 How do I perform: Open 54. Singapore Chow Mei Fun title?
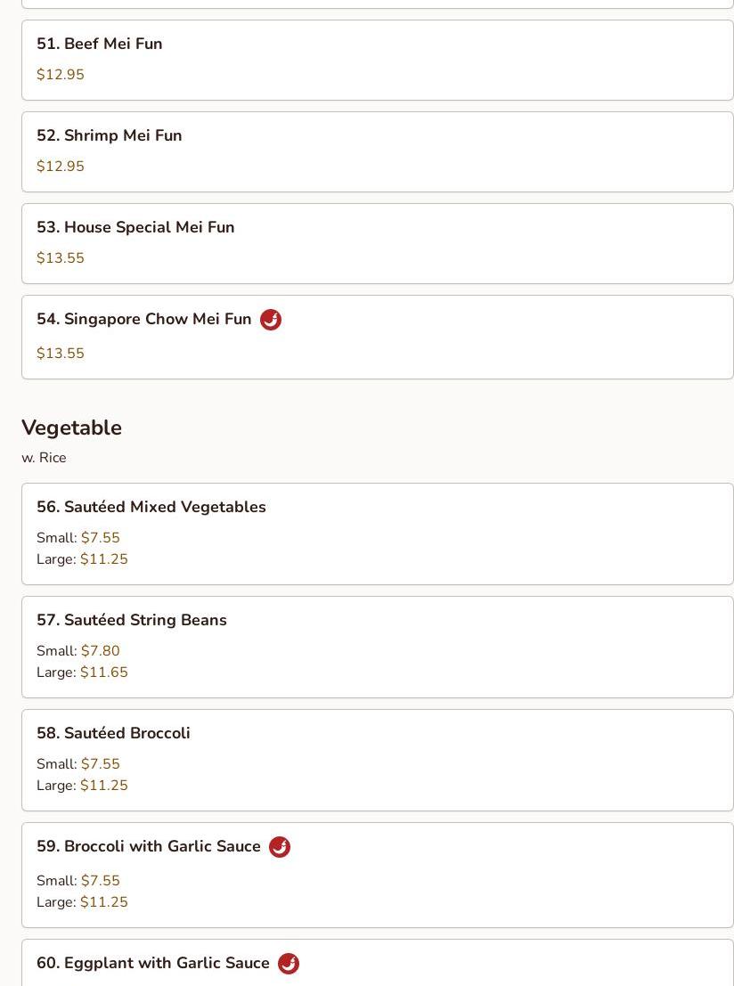coord(144,319)
